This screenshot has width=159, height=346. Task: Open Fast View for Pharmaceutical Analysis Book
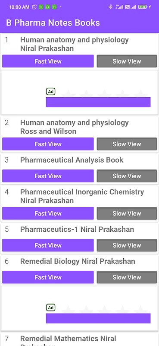click(48, 176)
